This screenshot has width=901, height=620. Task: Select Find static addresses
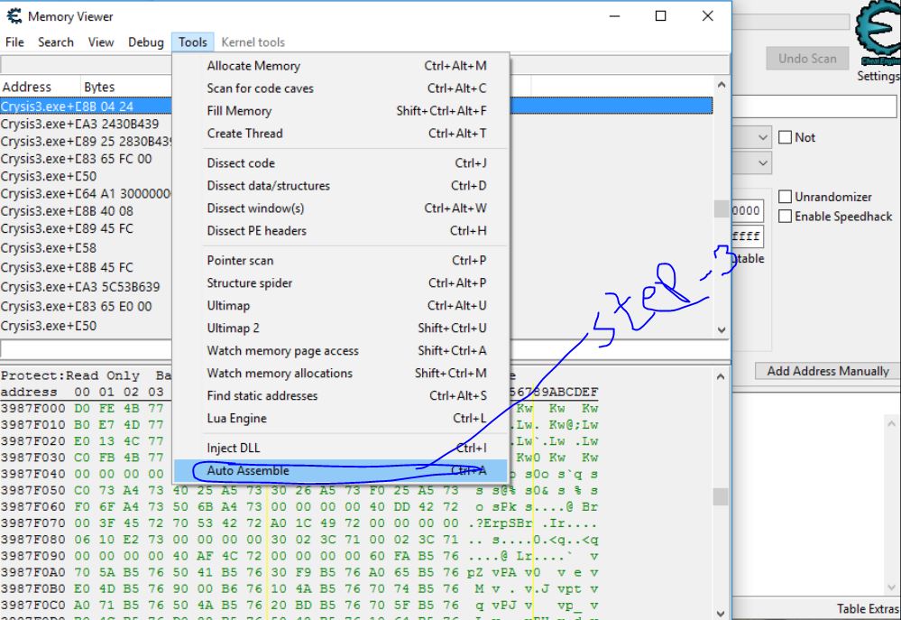tap(341, 395)
